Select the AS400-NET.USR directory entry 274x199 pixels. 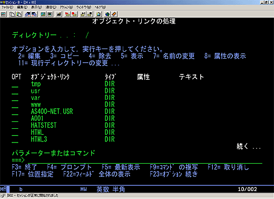pos(52,111)
